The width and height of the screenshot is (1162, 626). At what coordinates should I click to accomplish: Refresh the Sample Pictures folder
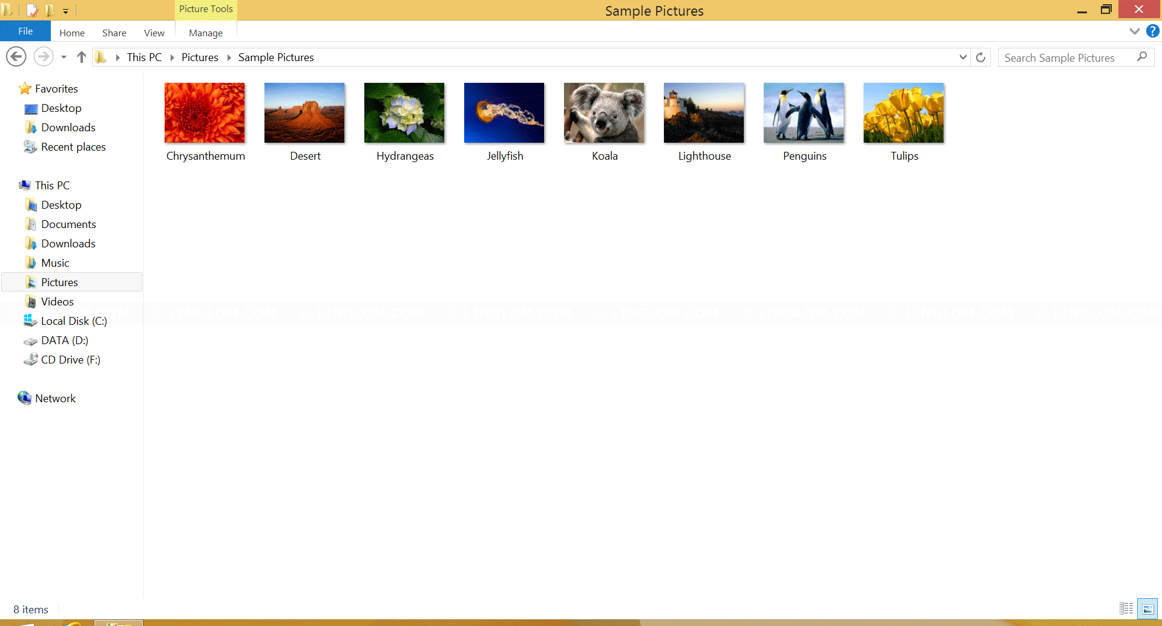980,57
